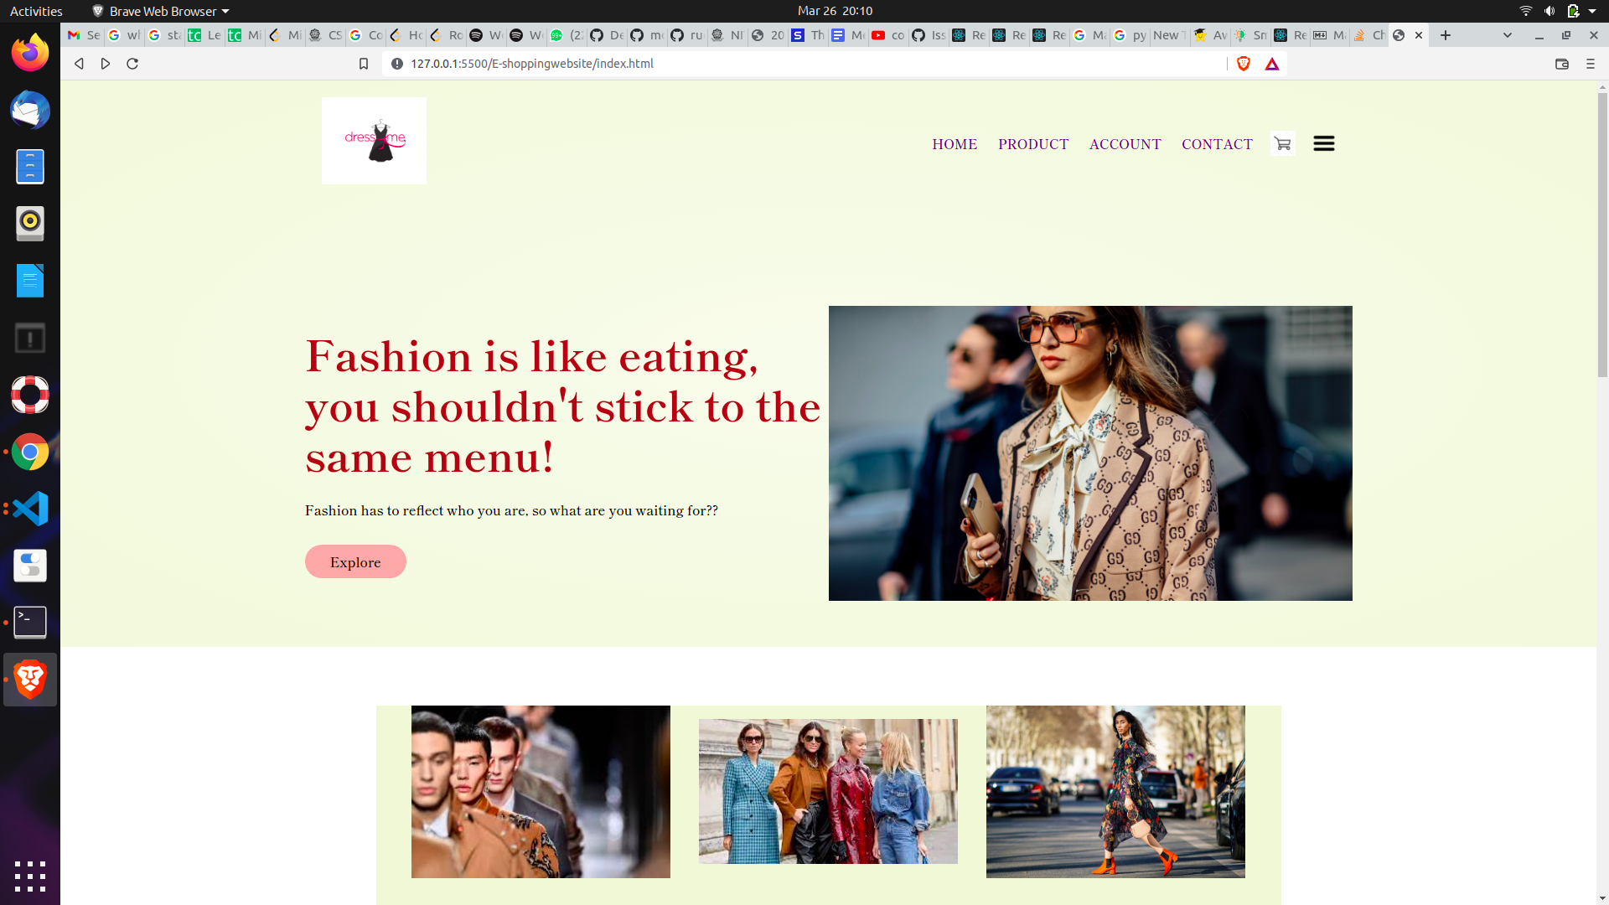Reload the page
Viewport: 1609px width, 905px height.
pos(132,64)
